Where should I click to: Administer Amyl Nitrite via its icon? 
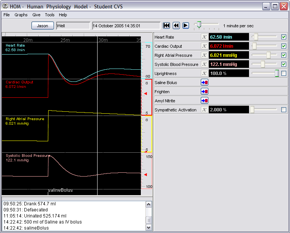pos(205,101)
